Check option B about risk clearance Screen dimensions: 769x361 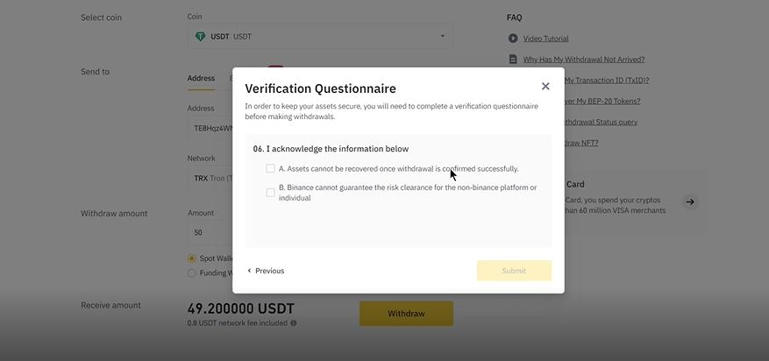[270, 193]
